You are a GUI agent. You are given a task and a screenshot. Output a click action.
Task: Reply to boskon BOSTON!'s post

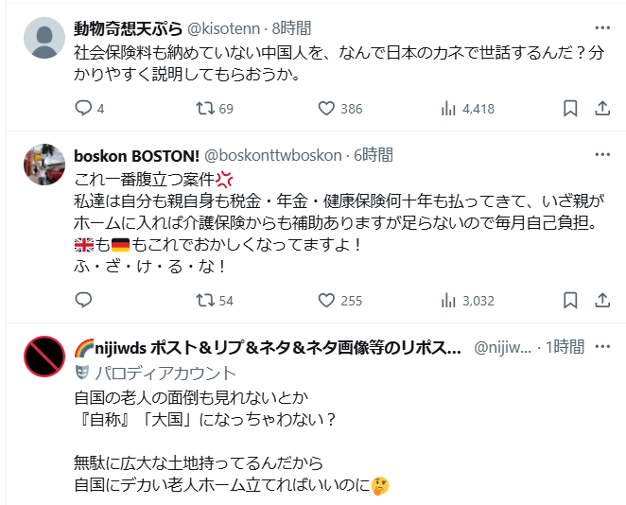(x=82, y=301)
